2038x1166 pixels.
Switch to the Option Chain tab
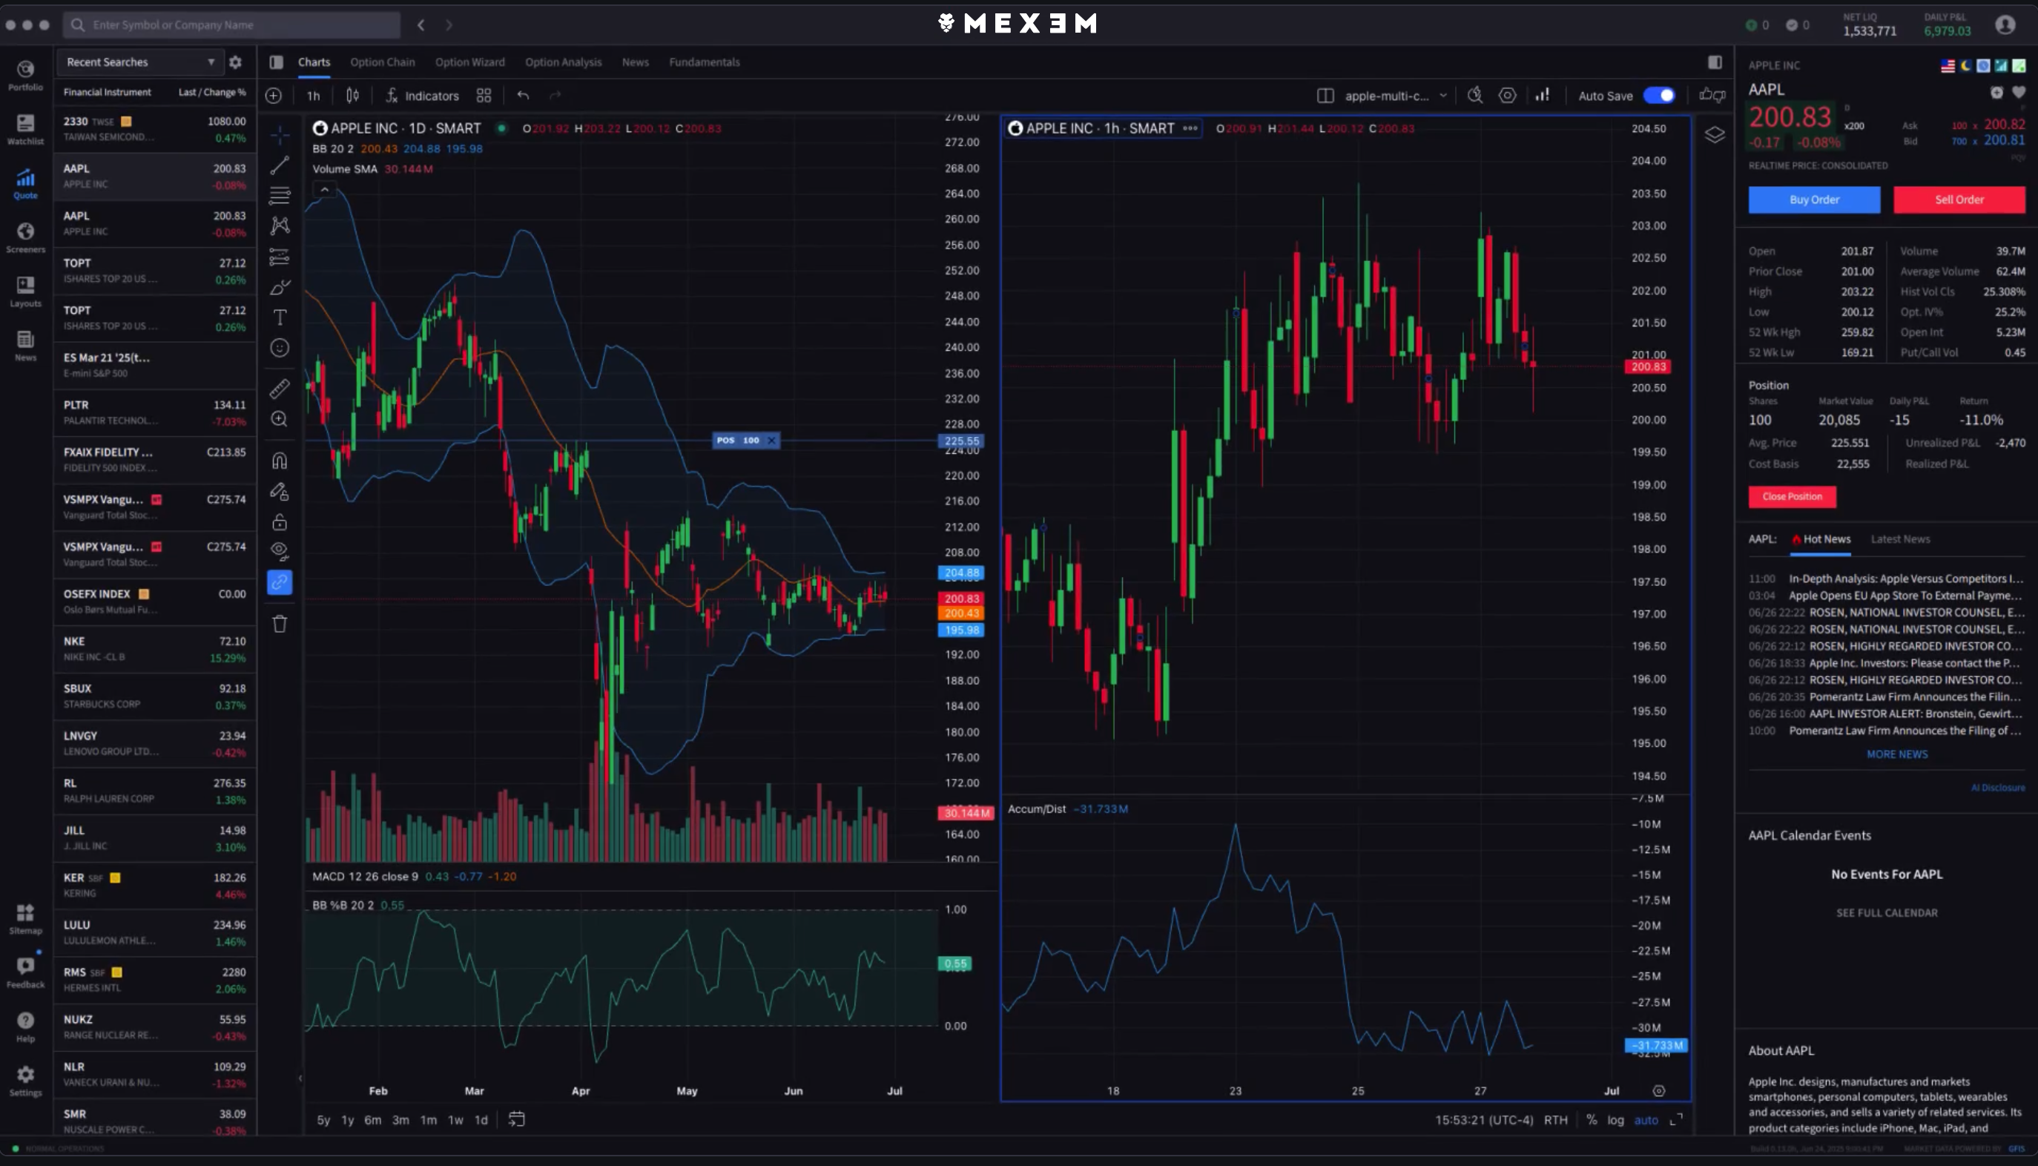pos(383,62)
